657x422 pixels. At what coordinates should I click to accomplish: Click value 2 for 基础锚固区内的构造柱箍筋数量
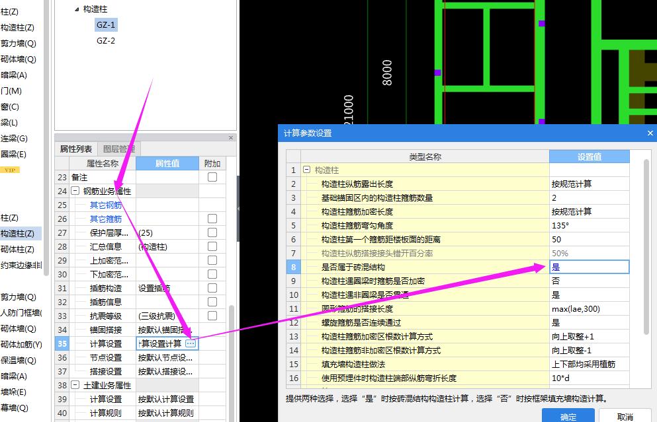click(x=554, y=197)
